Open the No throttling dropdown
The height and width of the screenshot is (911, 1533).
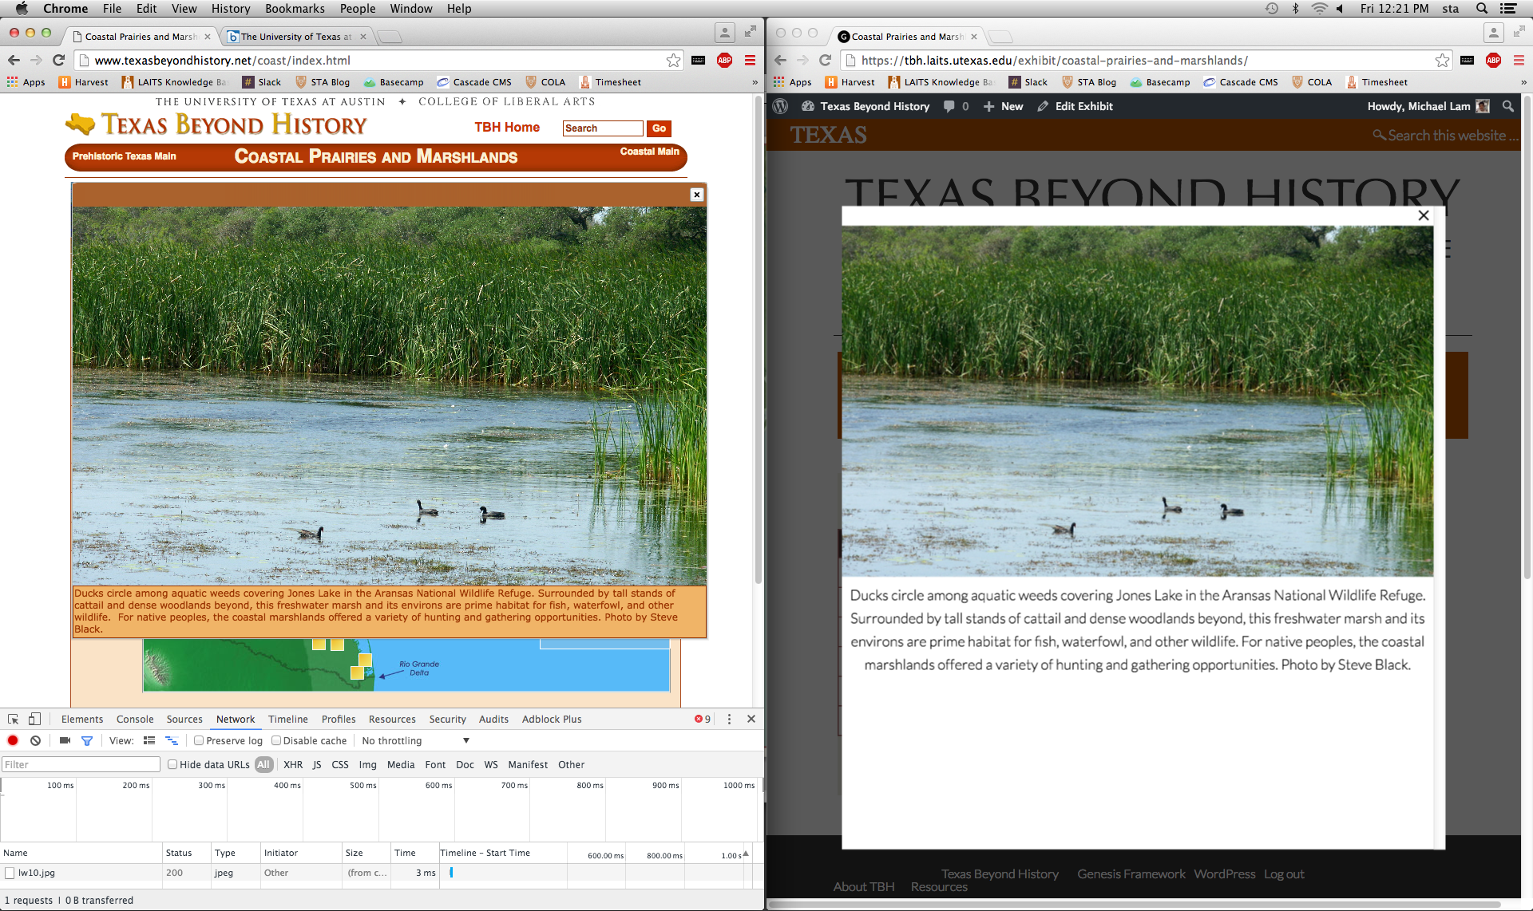pos(416,741)
